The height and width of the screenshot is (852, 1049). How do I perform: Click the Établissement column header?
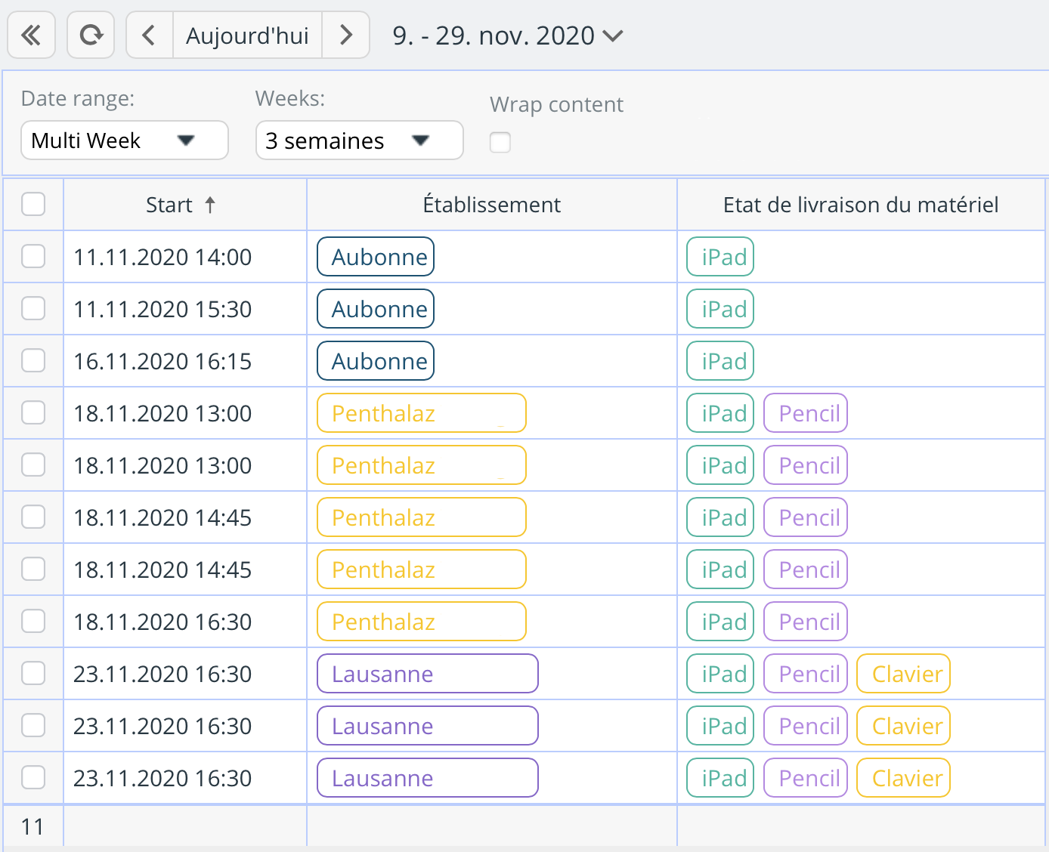click(491, 205)
